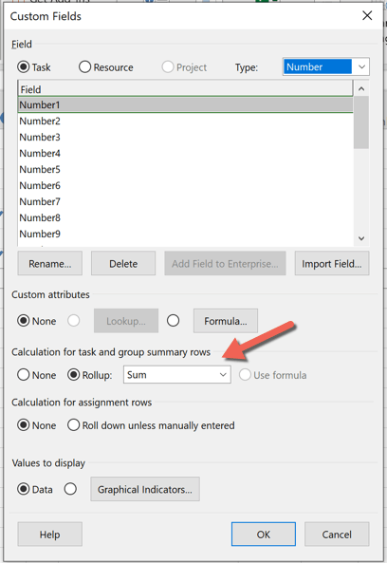Select the Graphical Indicators radio button
The image size is (387, 563).
(x=70, y=489)
